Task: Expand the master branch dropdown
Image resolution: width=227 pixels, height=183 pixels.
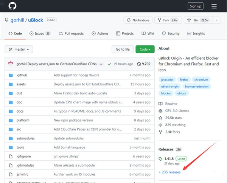Action: pyautogui.click(x=19, y=50)
